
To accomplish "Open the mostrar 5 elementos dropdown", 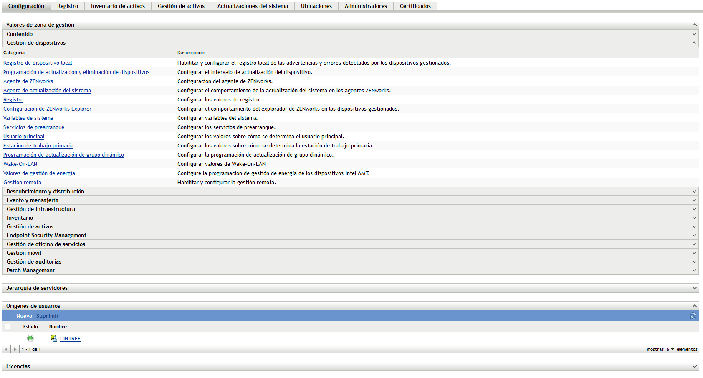I will click(670, 349).
